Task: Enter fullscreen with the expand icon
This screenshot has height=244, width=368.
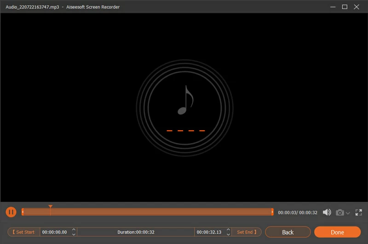Action: [x=359, y=212]
